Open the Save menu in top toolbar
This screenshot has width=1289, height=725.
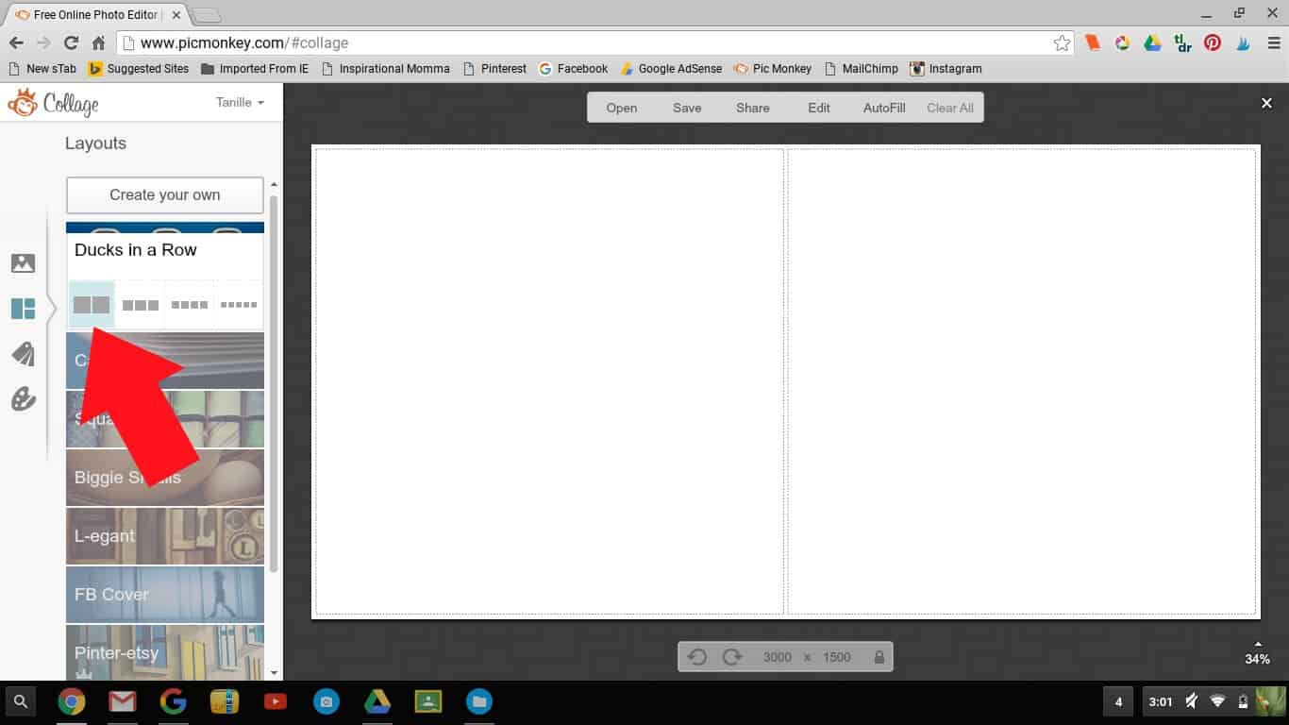point(687,108)
